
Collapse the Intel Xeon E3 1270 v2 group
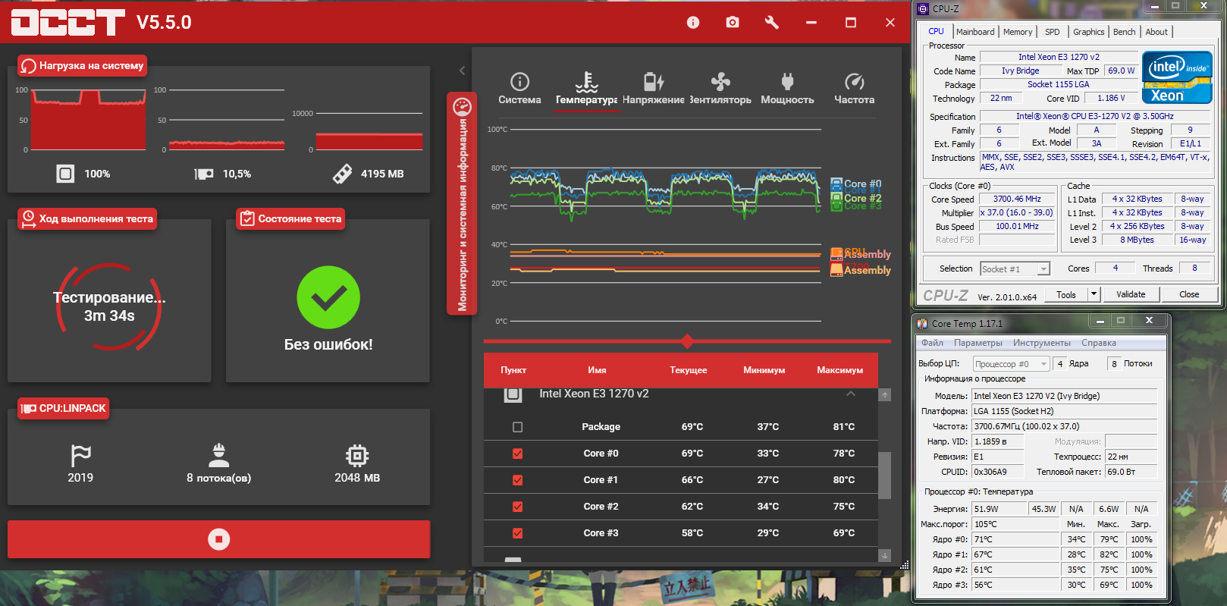point(851,394)
